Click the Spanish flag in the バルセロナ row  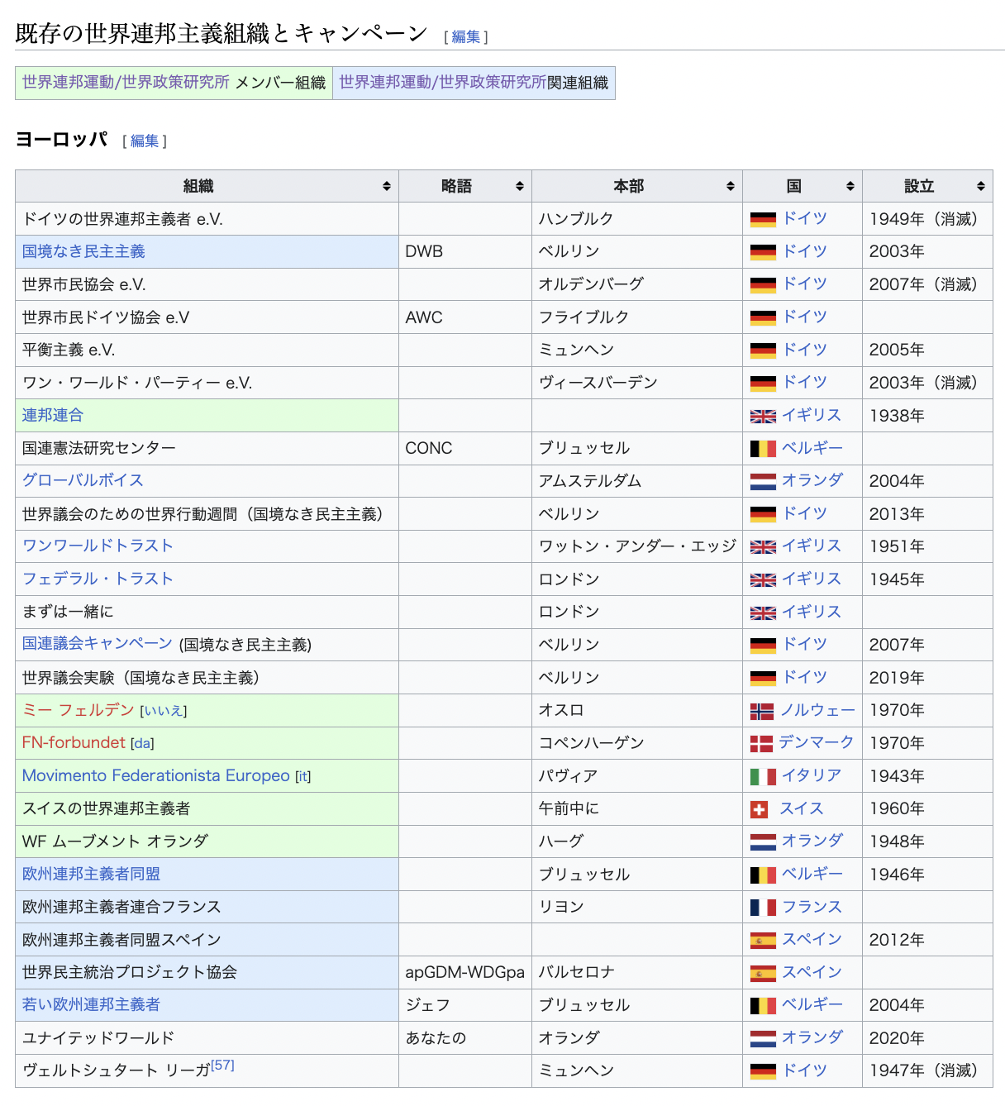763,973
